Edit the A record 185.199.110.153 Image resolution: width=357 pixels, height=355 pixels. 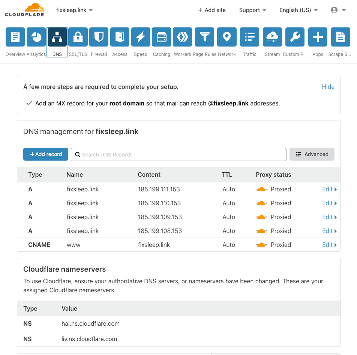[330, 203]
